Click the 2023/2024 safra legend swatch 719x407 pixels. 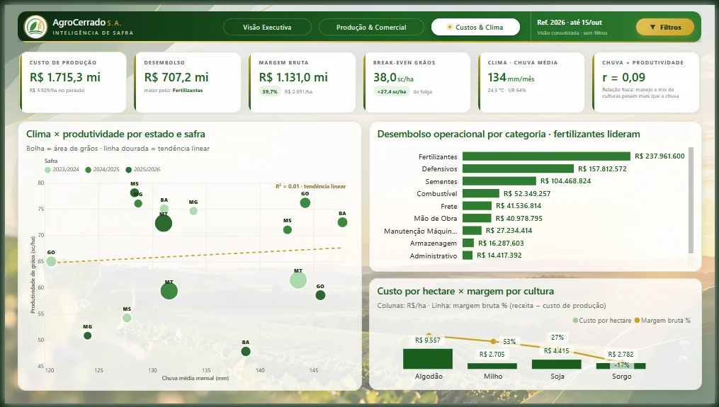pyautogui.click(x=47, y=170)
